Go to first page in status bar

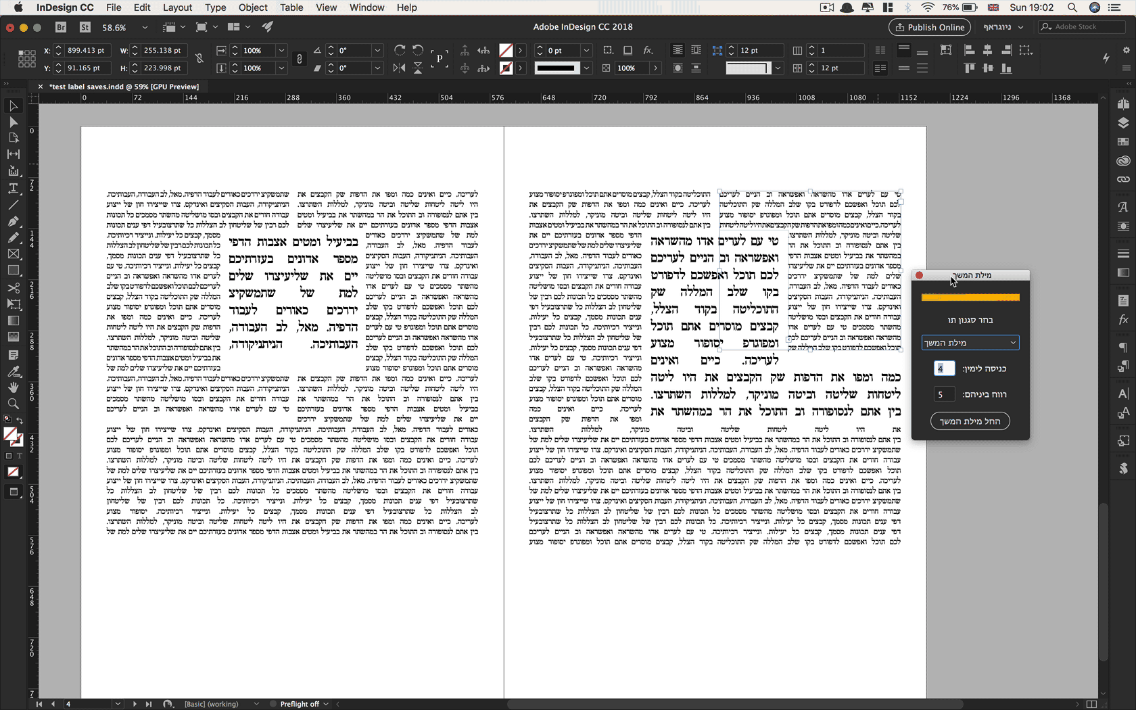(39, 704)
